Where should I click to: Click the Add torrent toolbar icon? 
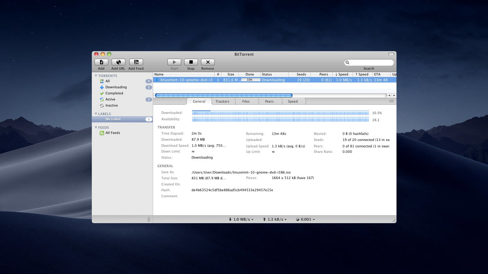(101, 62)
